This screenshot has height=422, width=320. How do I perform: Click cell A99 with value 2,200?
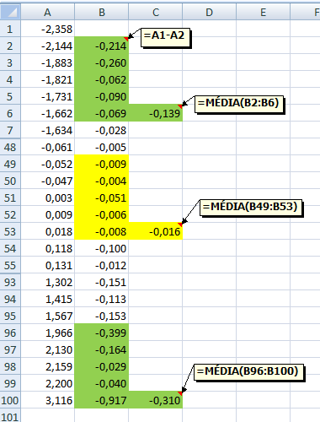coord(47,383)
